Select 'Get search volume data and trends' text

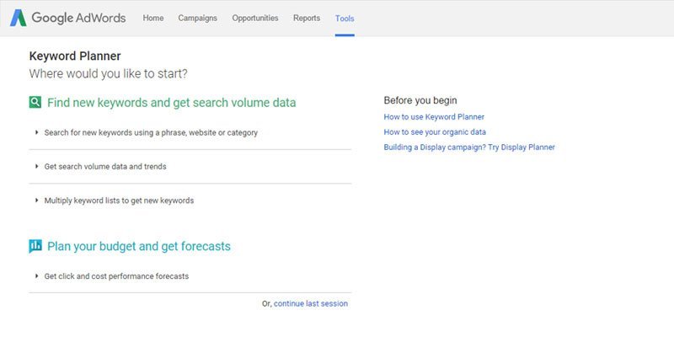[105, 166]
